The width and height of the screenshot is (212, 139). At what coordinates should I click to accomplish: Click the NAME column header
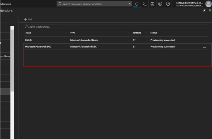[28, 33]
